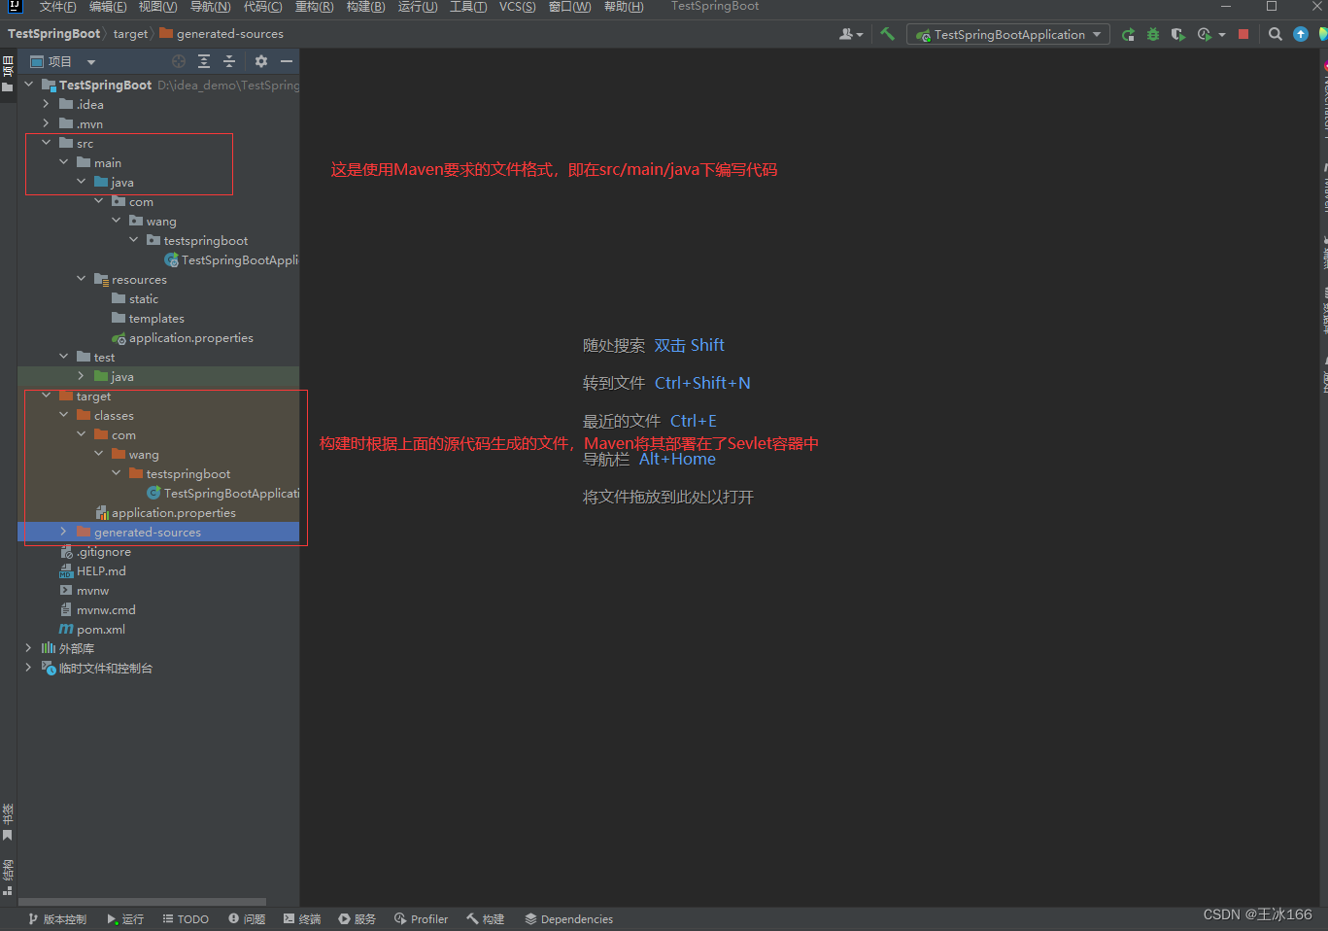The width and height of the screenshot is (1328, 931).
Task: Open Dependencies tool window tab
Action: click(568, 918)
